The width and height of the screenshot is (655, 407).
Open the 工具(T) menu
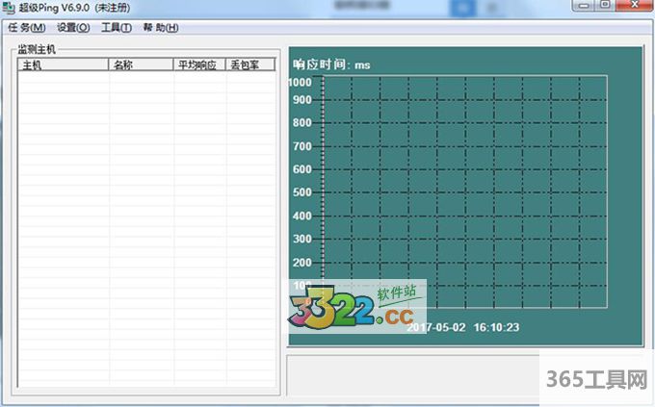(x=116, y=27)
